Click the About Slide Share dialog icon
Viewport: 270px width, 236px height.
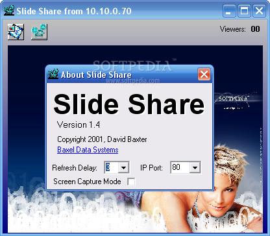pos(53,74)
